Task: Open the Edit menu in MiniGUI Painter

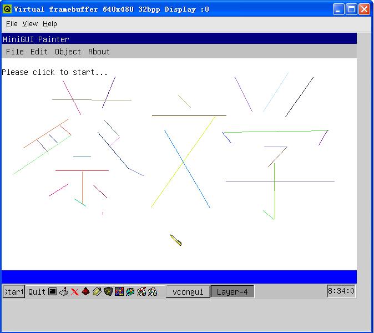Action: (x=39, y=52)
